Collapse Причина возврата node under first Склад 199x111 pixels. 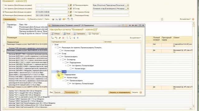pos(58,56)
